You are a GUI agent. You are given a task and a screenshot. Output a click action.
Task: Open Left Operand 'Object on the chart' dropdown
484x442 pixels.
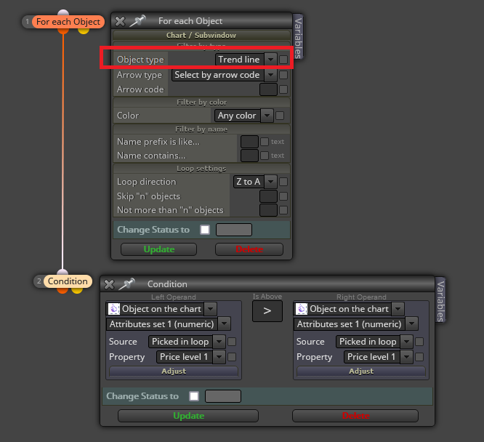click(161, 309)
